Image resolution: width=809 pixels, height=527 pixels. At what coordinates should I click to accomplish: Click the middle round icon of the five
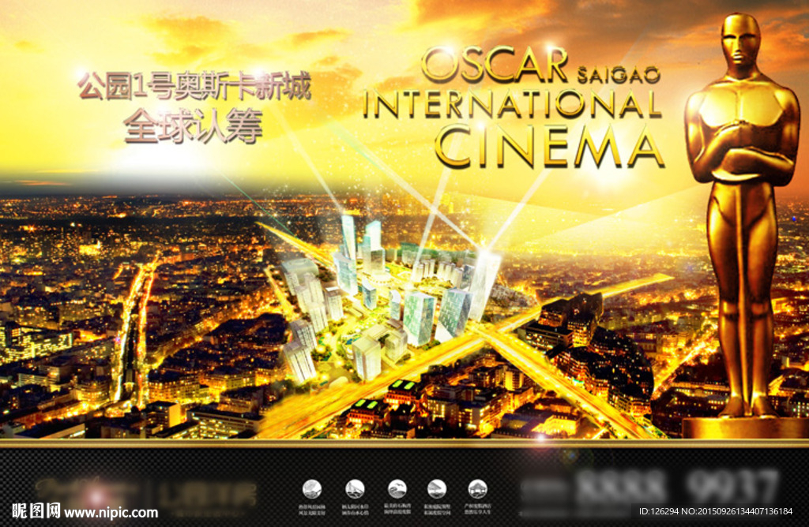(397, 488)
